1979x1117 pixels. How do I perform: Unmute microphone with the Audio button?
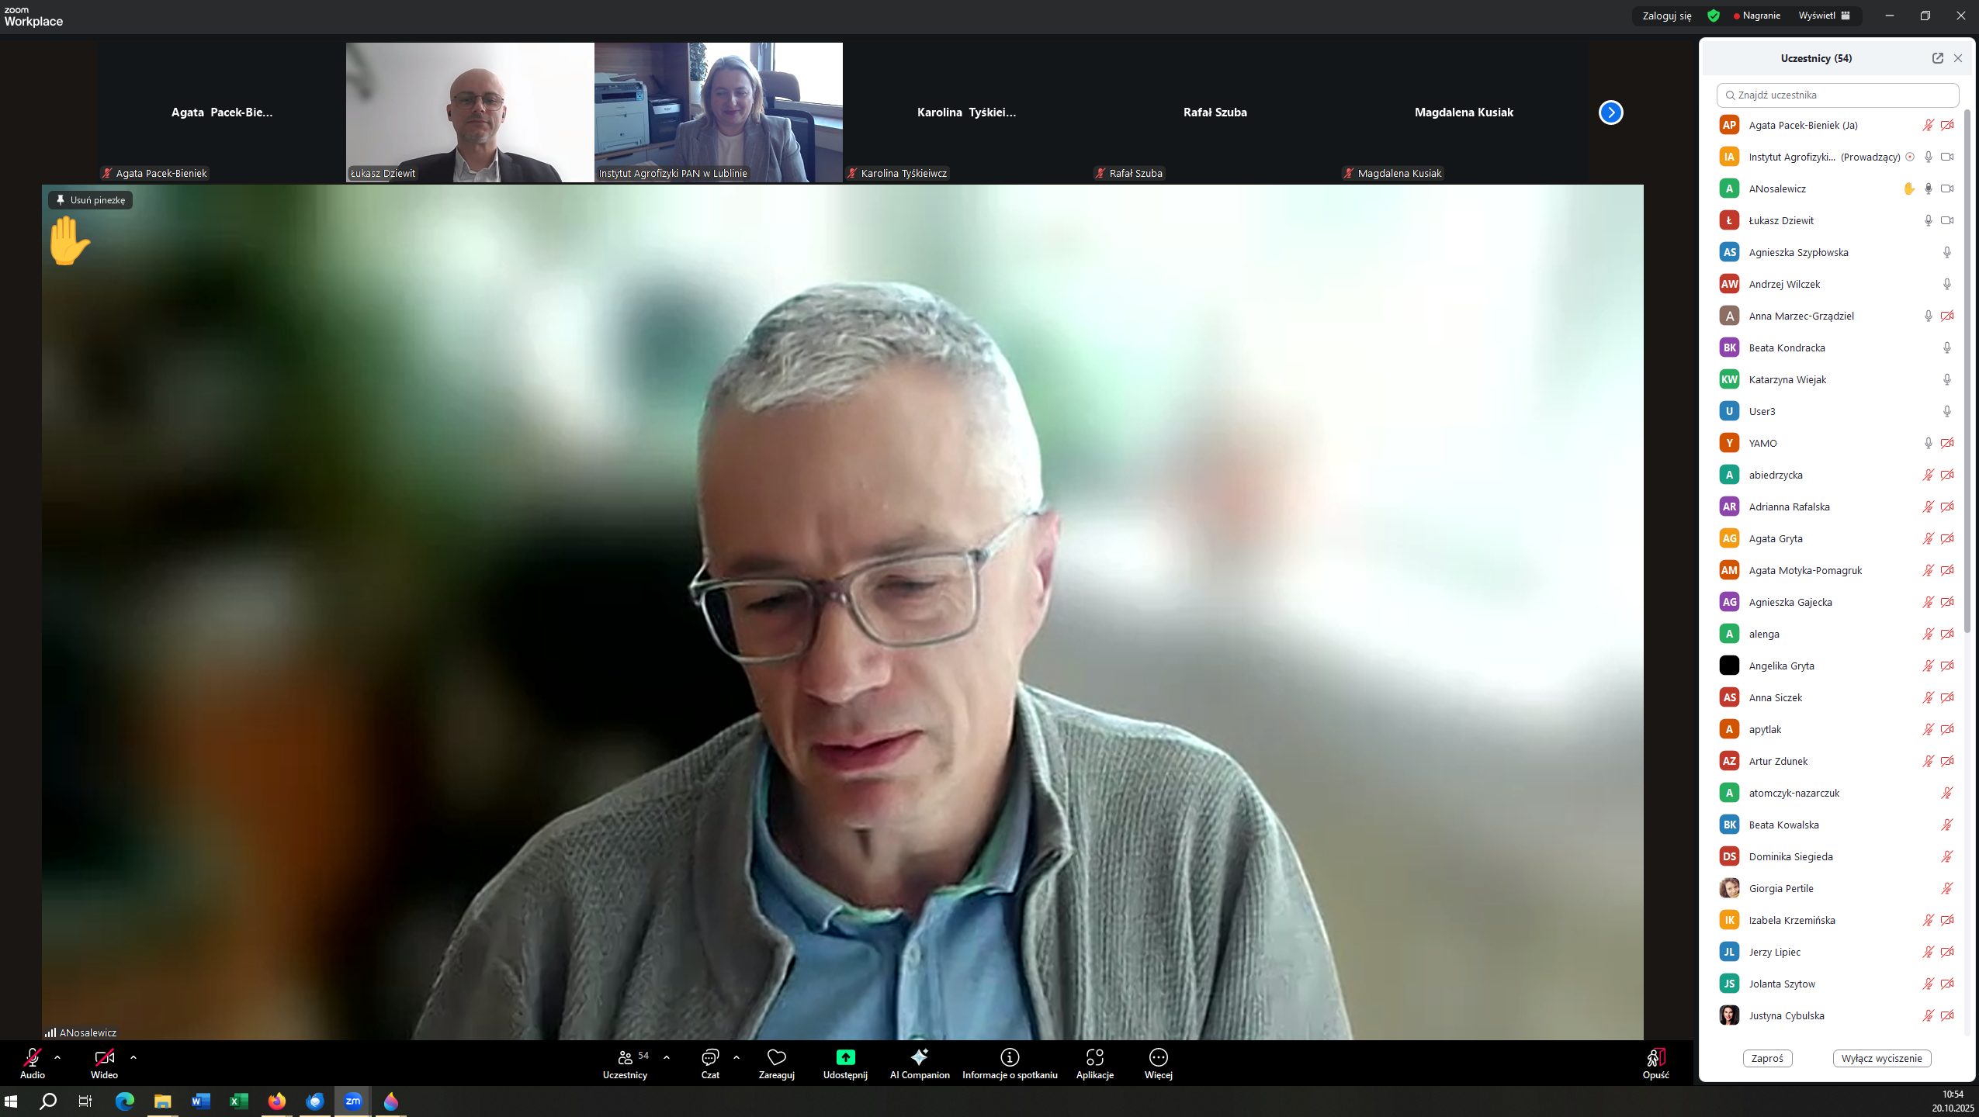[32, 1059]
